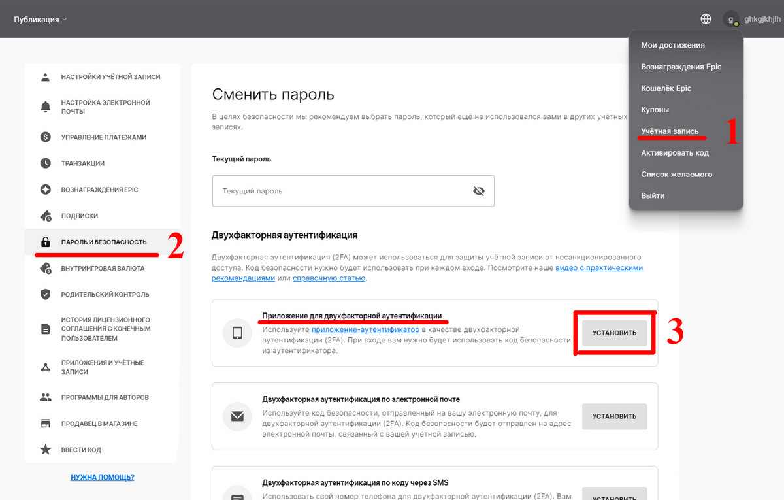Click the globe language icon

706,19
